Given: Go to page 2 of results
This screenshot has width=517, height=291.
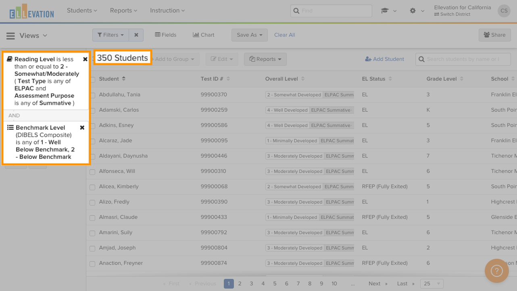Looking at the screenshot, I should pos(240,284).
